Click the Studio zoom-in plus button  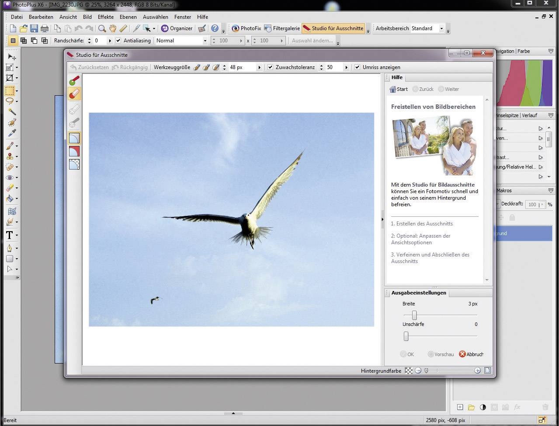click(477, 371)
